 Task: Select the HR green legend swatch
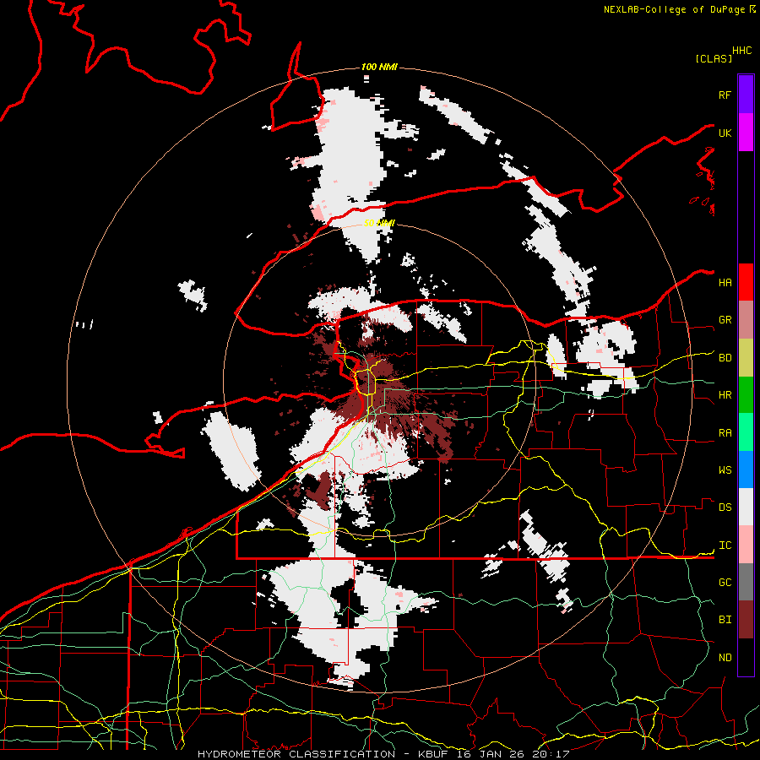746,395
